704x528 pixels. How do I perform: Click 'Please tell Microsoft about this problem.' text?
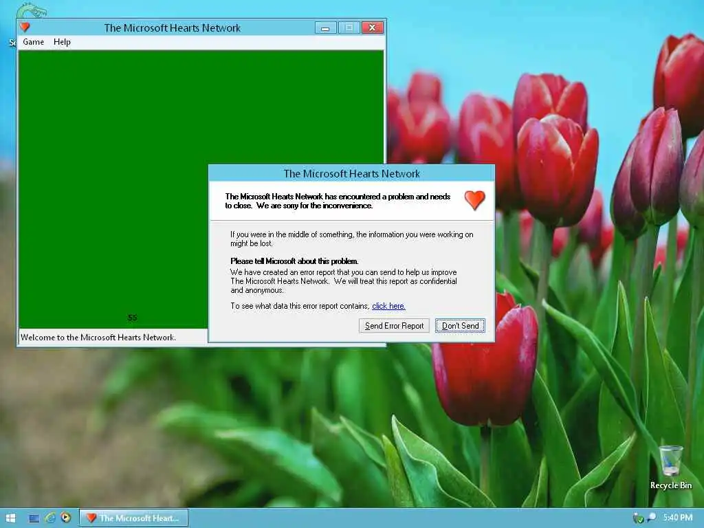pyautogui.click(x=294, y=261)
